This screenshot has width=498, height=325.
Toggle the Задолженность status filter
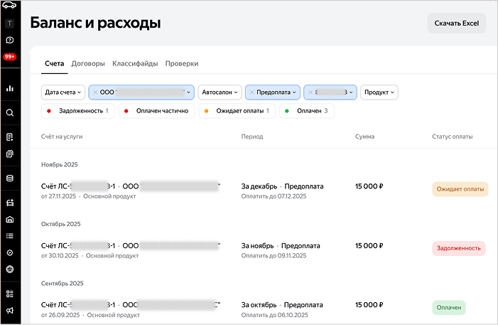pos(78,111)
